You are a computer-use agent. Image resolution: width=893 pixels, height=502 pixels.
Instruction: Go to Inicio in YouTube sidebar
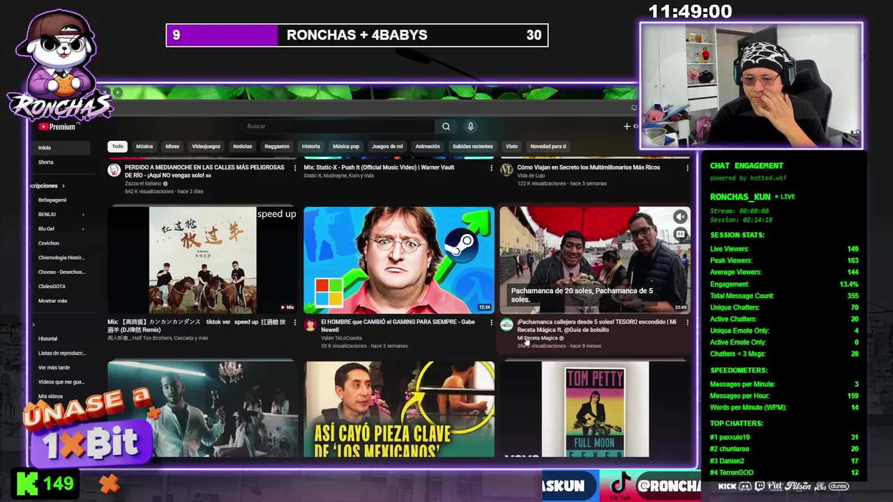(61, 148)
